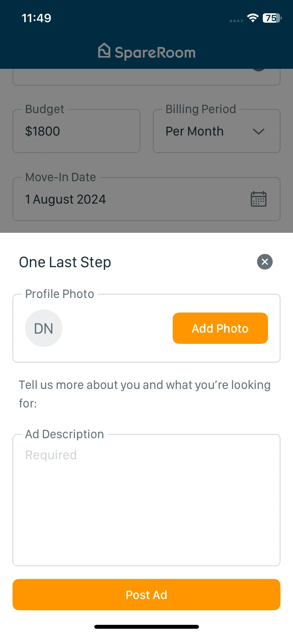Click the Add Photo button
The height and width of the screenshot is (635, 293).
[220, 328]
